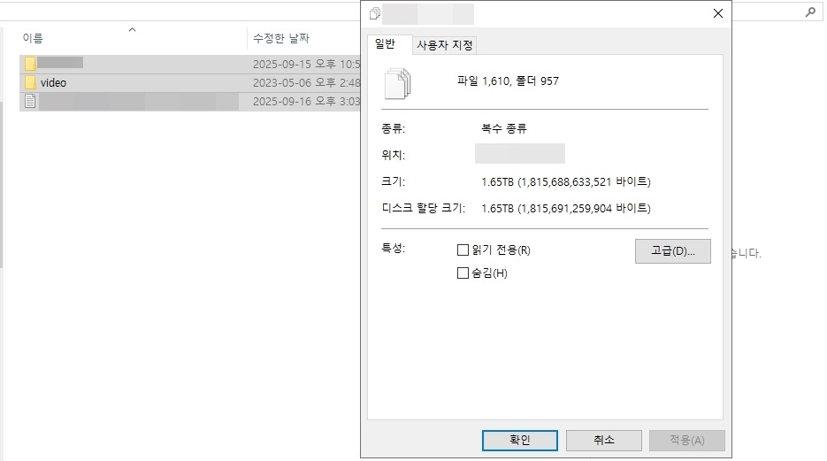Click the video folder icon
The width and height of the screenshot is (827, 461).
coord(30,82)
